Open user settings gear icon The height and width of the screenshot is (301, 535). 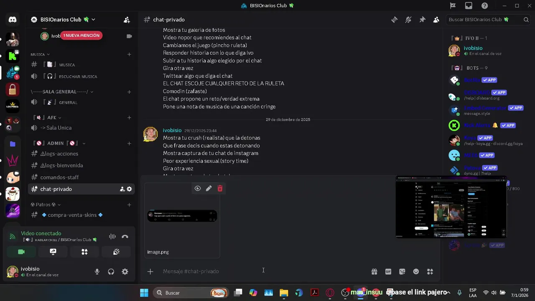point(125,272)
